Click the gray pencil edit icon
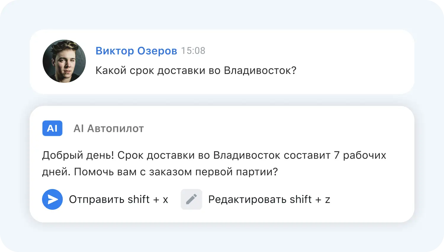The height and width of the screenshot is (252, 444). tap(191, 199)
